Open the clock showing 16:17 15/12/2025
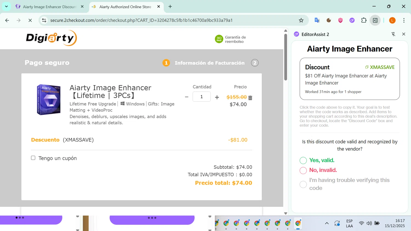The width and height of the screenshot is (411, 231). [x=395, y=223]
